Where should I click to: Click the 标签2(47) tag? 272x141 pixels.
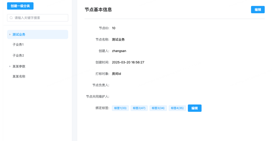pos(139,108)
